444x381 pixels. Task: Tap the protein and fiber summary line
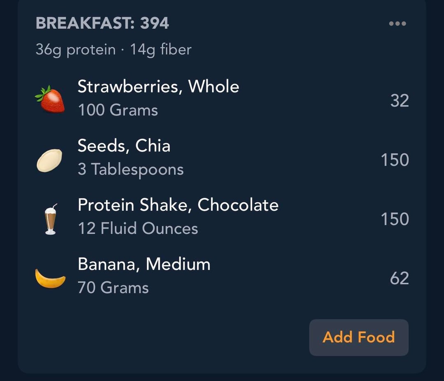click(113, 50)
